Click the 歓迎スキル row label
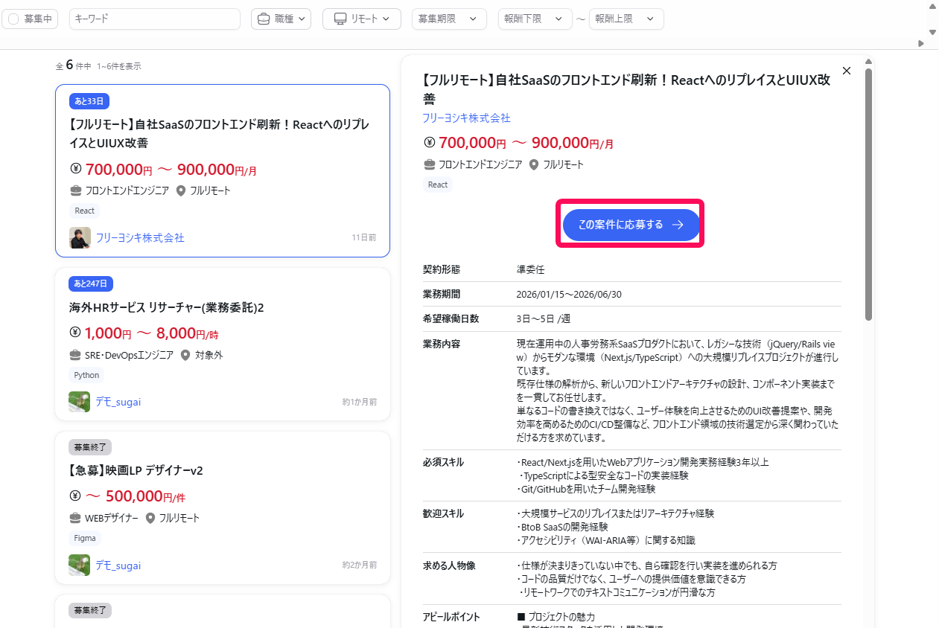 pos(443,513)
